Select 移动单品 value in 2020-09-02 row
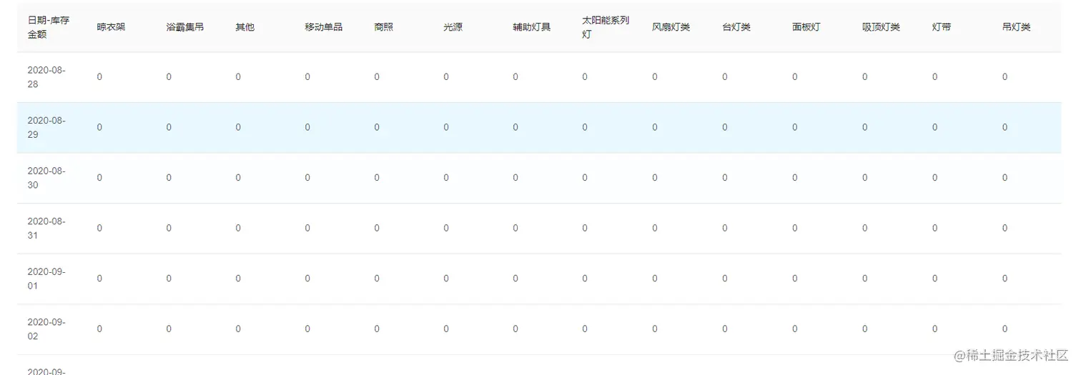This screenshot has width=1081, height=375. click(307, 329)
